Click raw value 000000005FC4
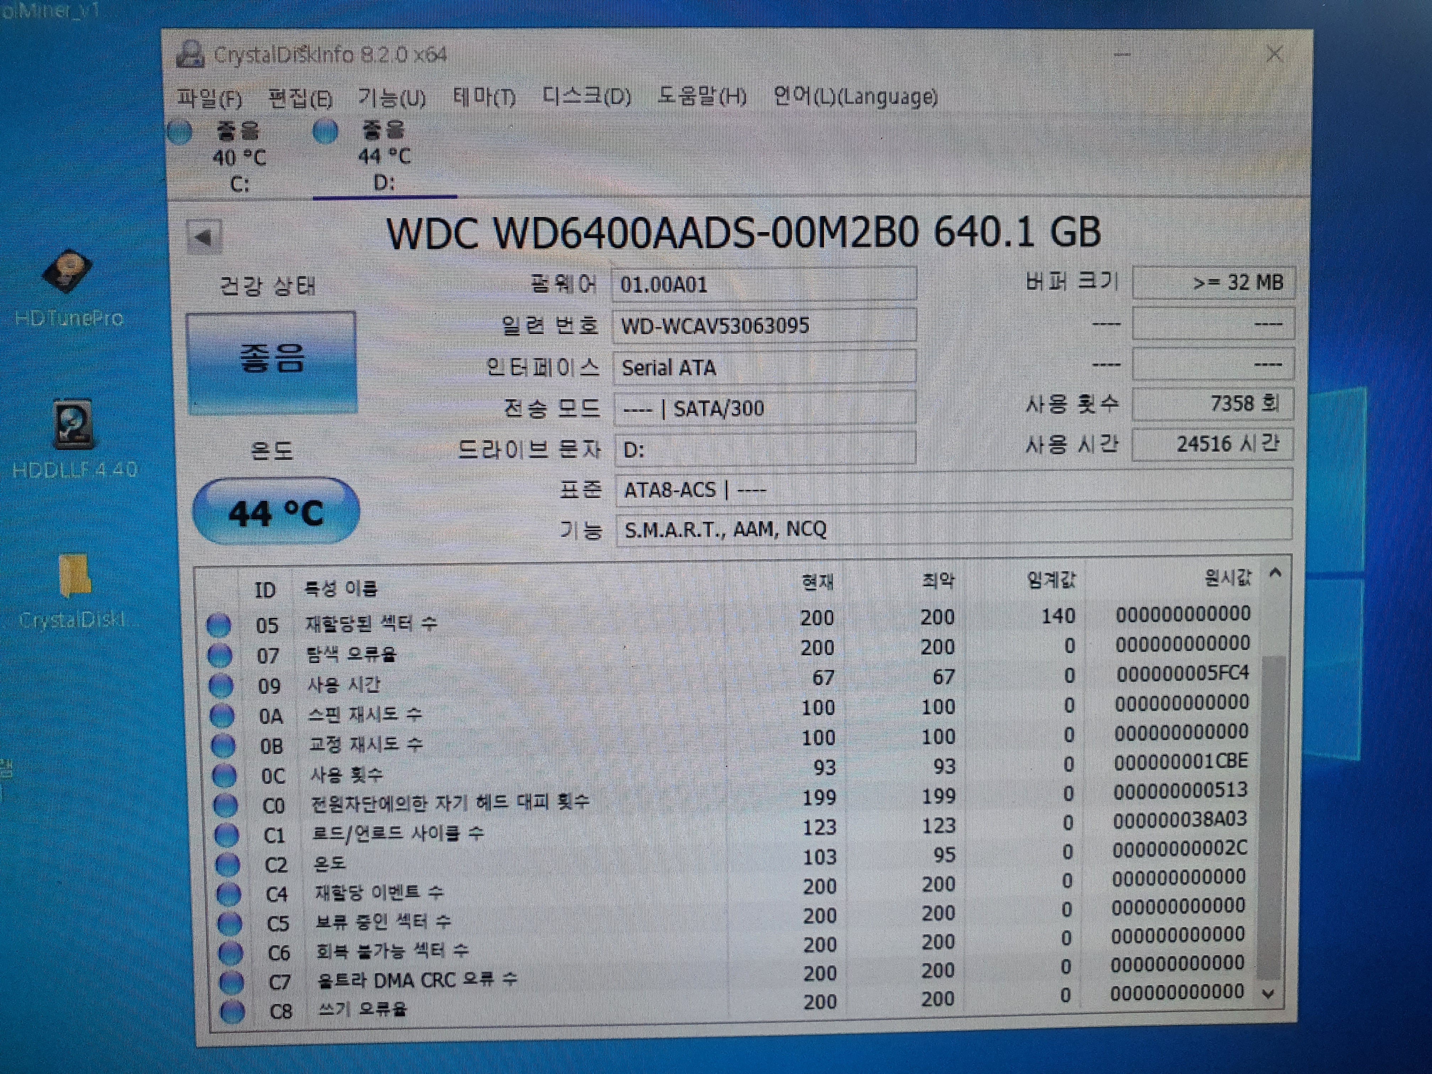This screenshot has width=1432, height=1074. coord(1183,673)
